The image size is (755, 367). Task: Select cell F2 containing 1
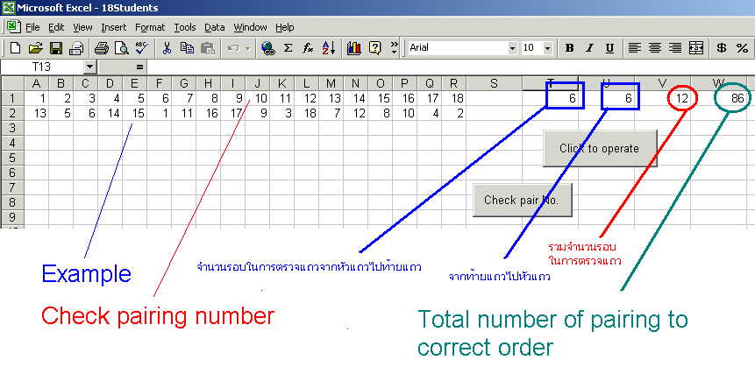(160, 114)
